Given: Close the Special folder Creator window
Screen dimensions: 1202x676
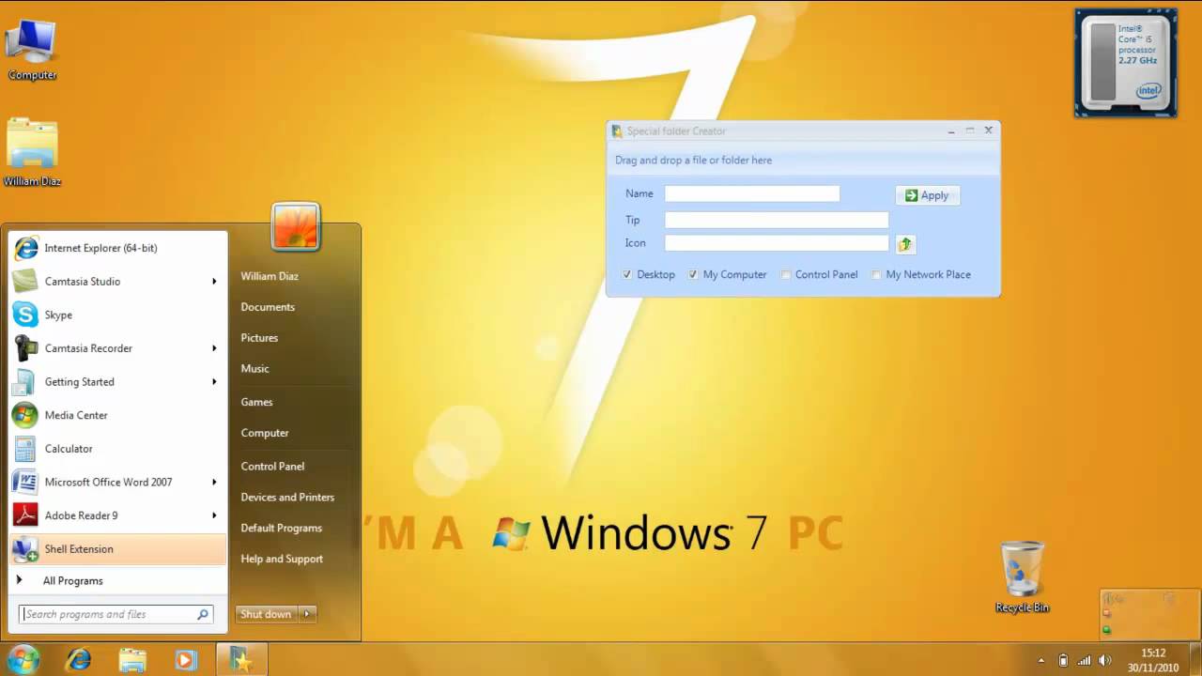Looking at the screenshot, I should (x=989, y=131).
